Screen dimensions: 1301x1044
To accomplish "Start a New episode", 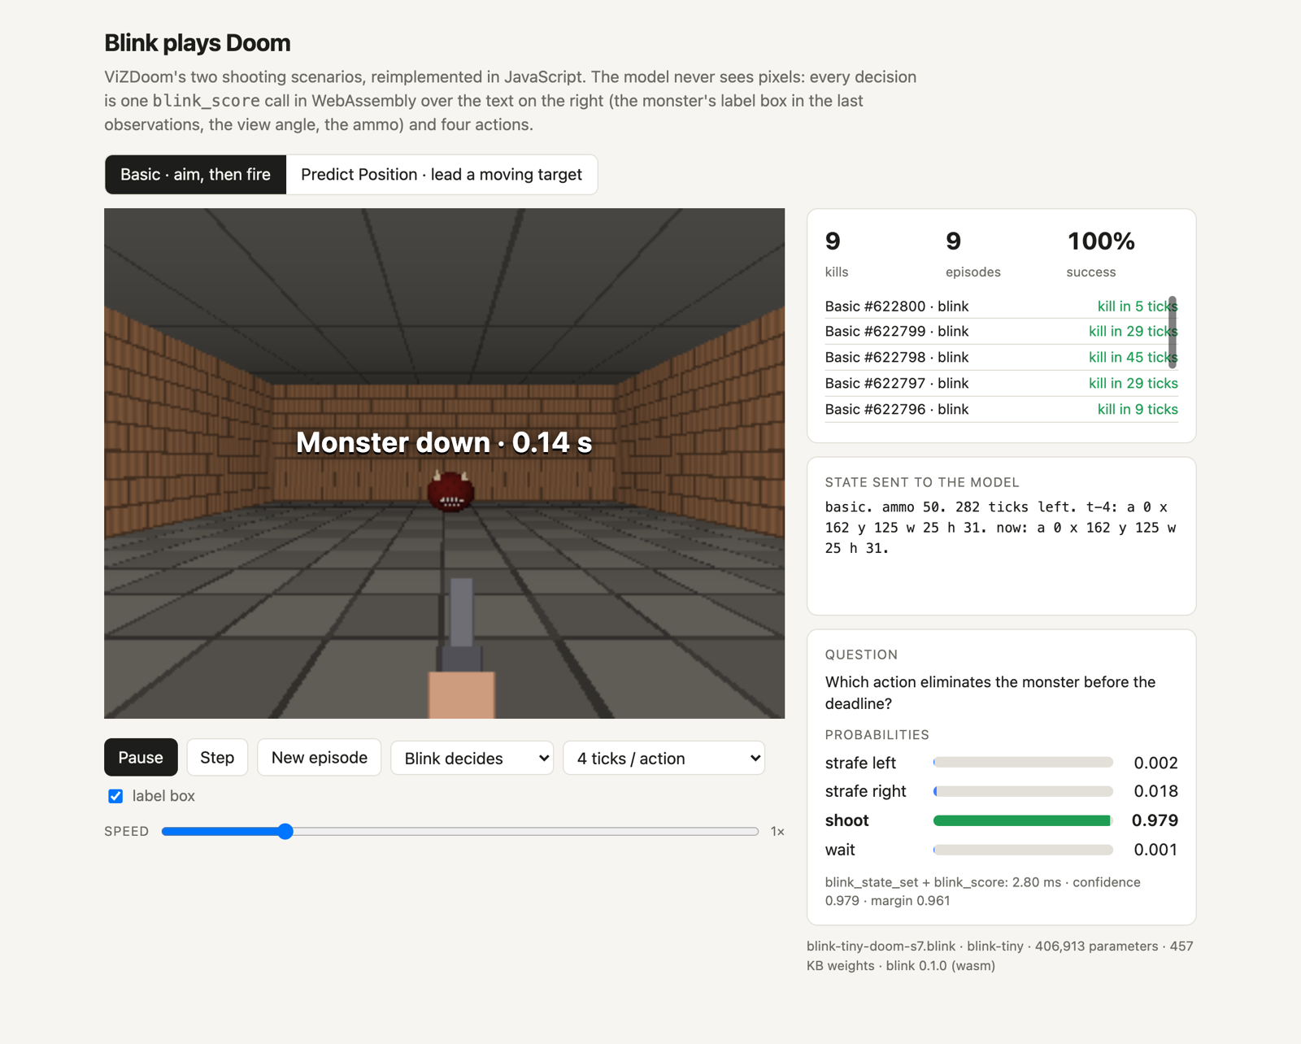I will pyautogui.click(x=320, y=757).
